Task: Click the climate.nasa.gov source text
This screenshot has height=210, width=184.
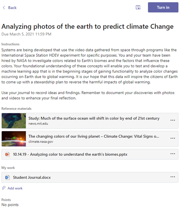Action: click(41, 142)
